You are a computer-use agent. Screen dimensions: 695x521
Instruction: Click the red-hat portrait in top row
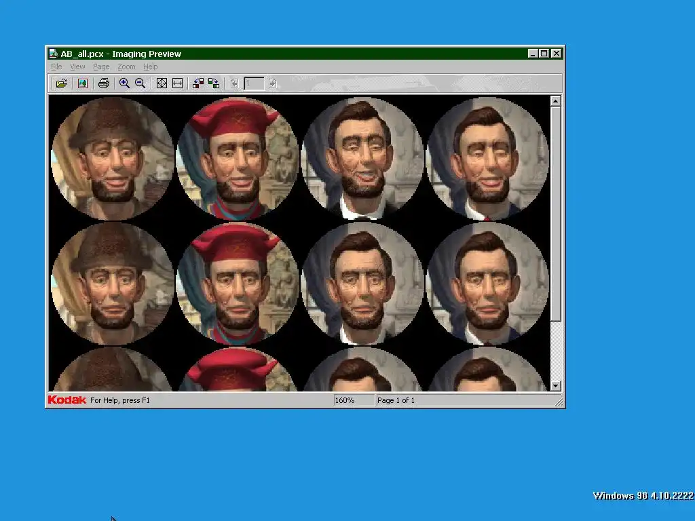(x=238, y=159)
